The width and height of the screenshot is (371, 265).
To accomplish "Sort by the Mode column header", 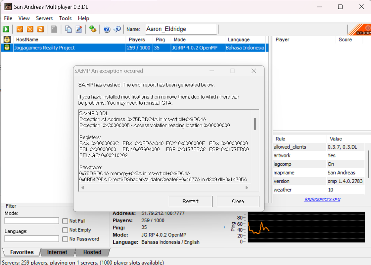I will (198, 39).
